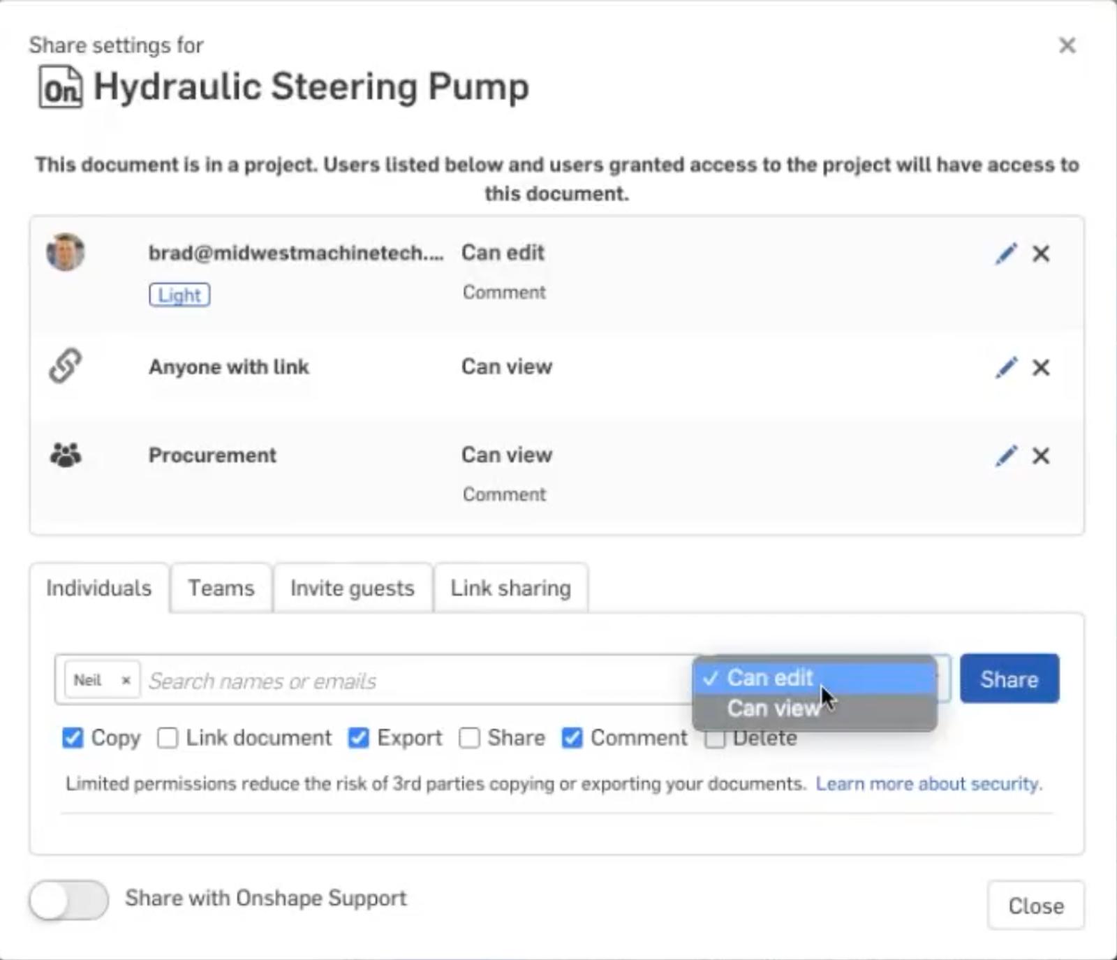This screenshot has height=960, width=1117.
Task: Edit the Procurement team permission
Action: pyautogui.click(x=1005, y=455)
